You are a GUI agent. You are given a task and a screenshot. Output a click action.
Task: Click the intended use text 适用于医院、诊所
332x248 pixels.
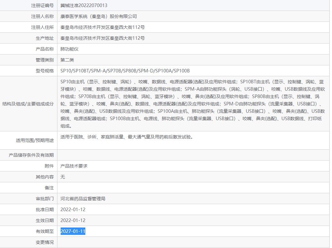127,137
